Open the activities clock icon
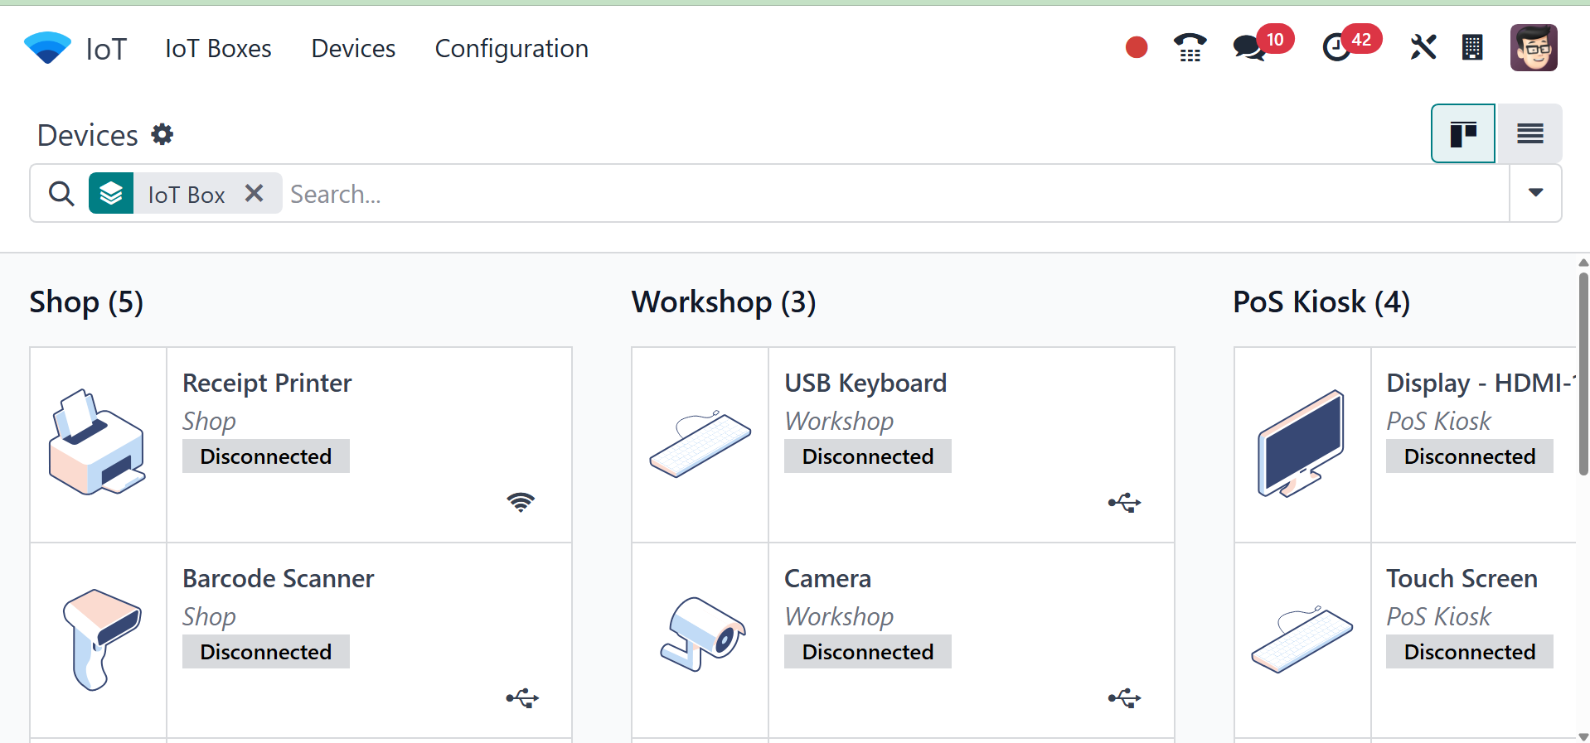1590x743 pixels. coord(1336,48)
